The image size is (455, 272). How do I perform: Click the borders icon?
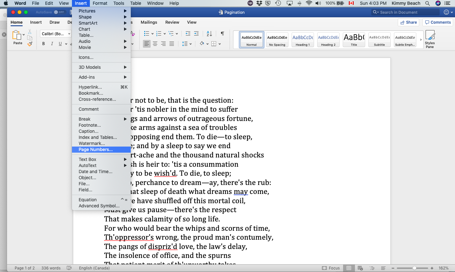pos(214,44)
